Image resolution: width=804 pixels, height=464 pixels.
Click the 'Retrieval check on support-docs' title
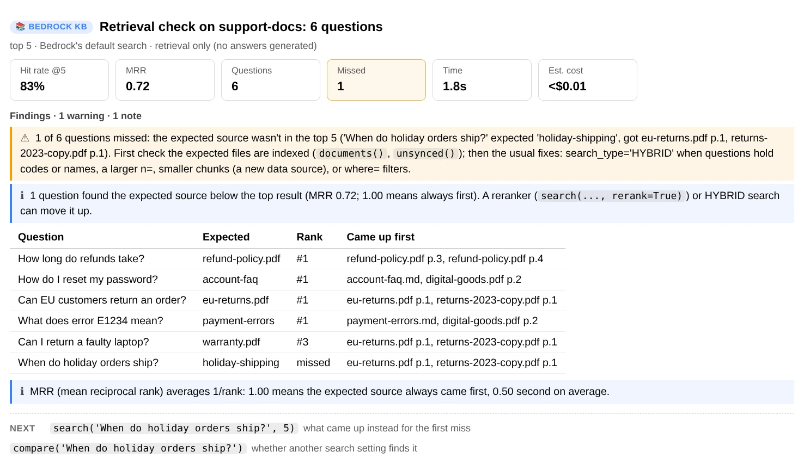coord(241,27)
